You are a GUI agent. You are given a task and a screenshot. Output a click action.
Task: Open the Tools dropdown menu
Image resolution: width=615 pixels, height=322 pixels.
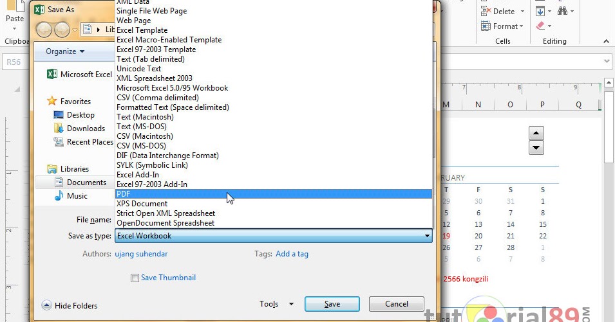[x=276, y=304]
